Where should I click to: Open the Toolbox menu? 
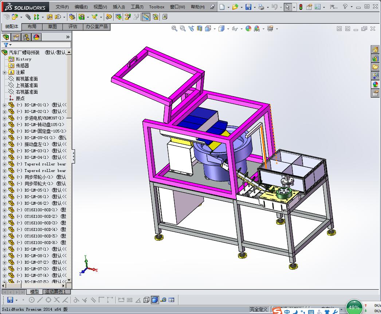(x=157, y=7)
